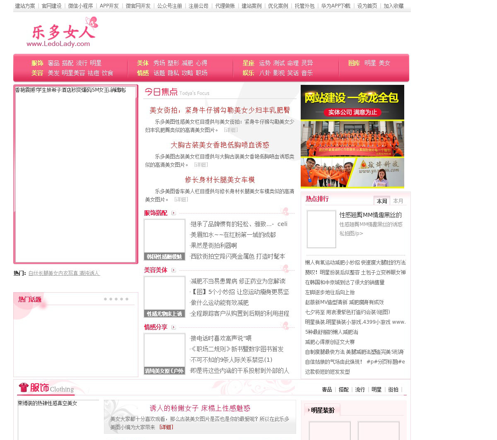Click the 网站建设一条龙全包 banner advertisement
Image resolution: width=497 pixels, height=440 pixels.
352,136
